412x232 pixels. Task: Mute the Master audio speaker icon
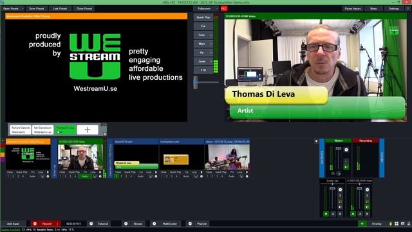click(346, 167)
